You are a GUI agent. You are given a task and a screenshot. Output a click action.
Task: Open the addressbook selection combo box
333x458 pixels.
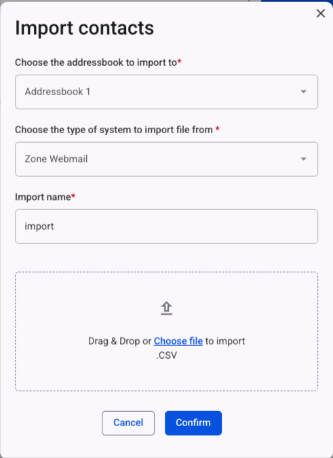coord(167,92)
